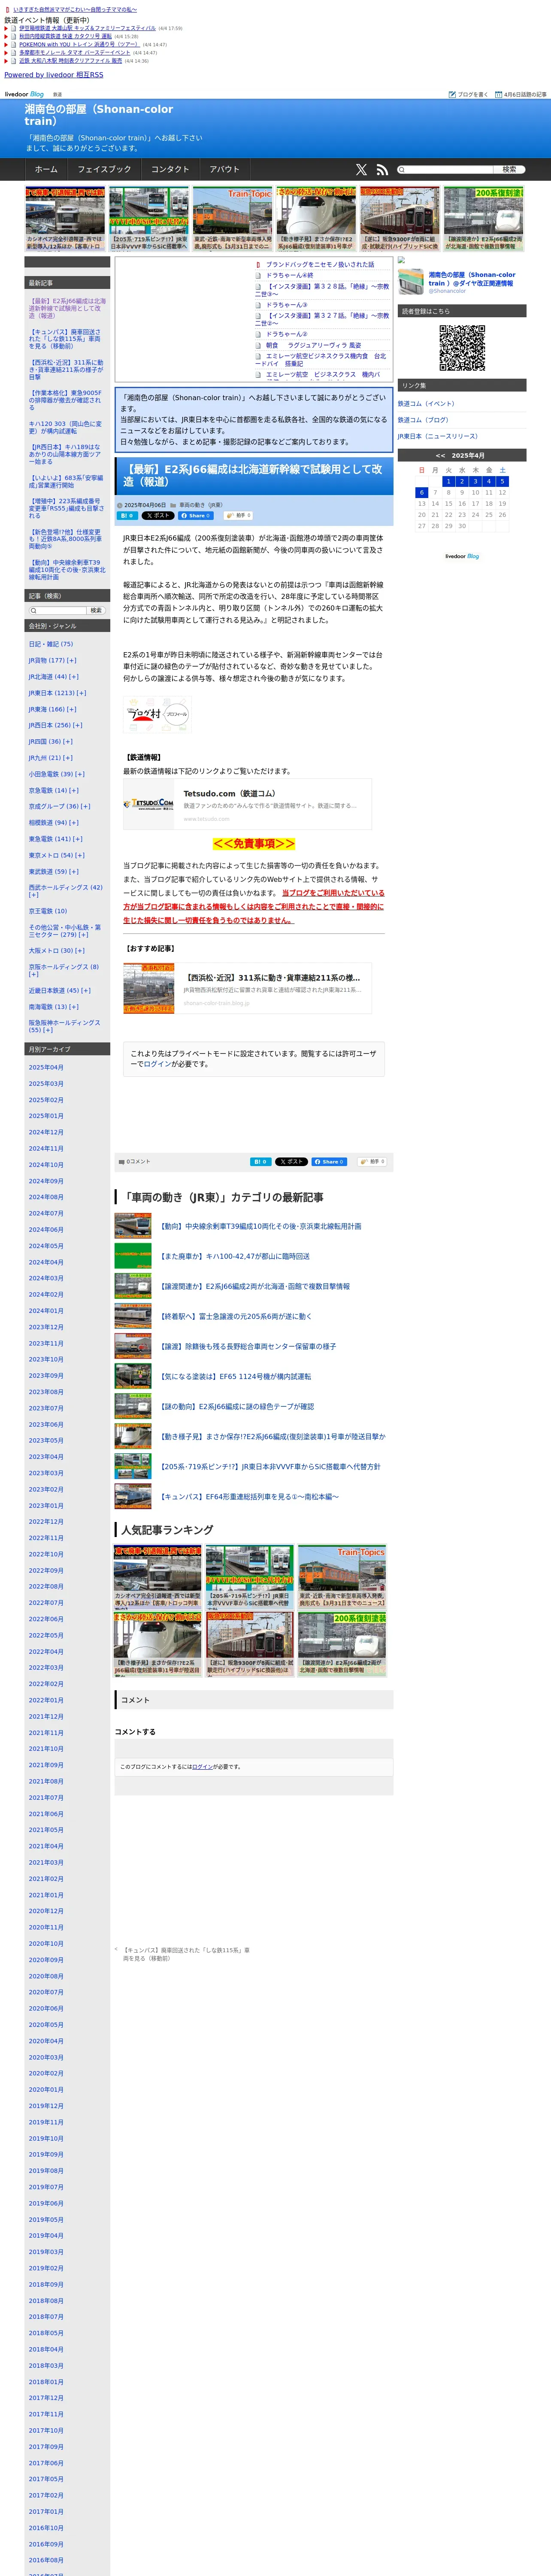This screenshot has width=551, height=2576.
Task: Expand the JR四国 (36) category
Action: coord(67,741)
